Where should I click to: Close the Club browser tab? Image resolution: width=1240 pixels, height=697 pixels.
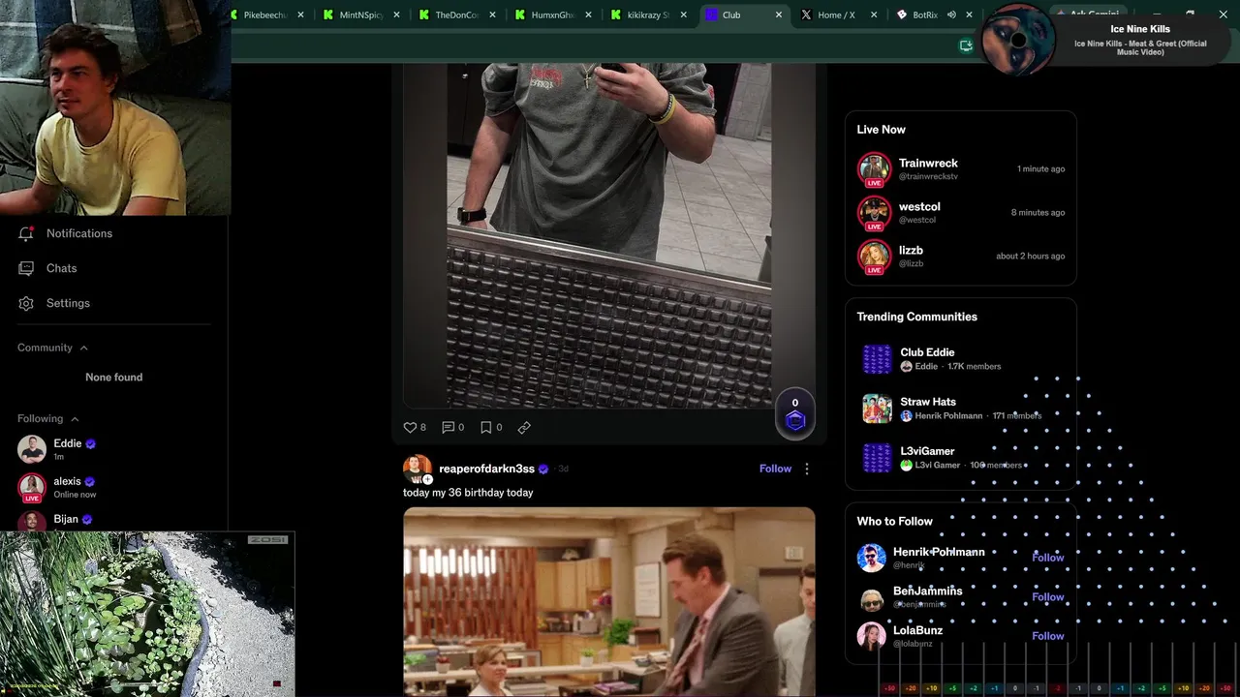[779, 15]
